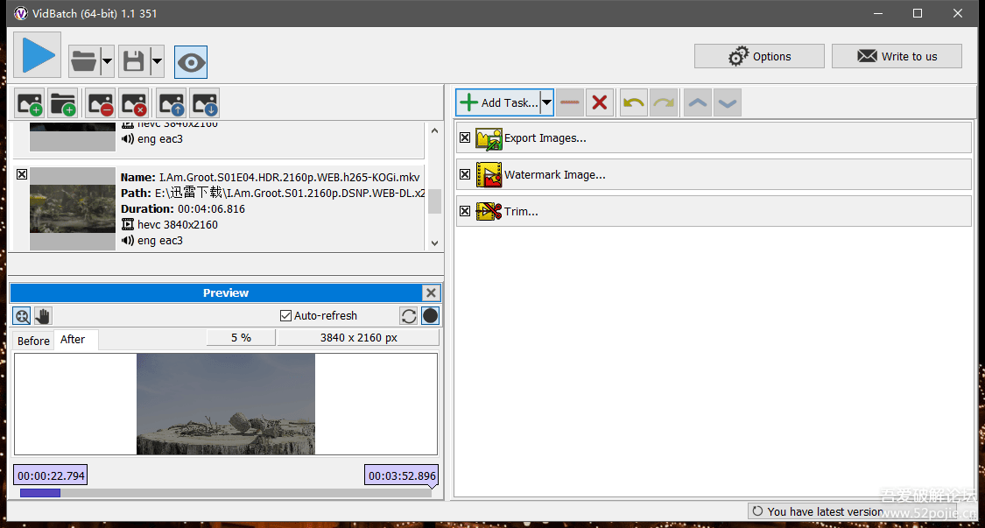Image resolution: width=985 pixels, height=528 pixels.
Task: Click the 00:00:22.794 start time marker
Action: tap(50, 475)
